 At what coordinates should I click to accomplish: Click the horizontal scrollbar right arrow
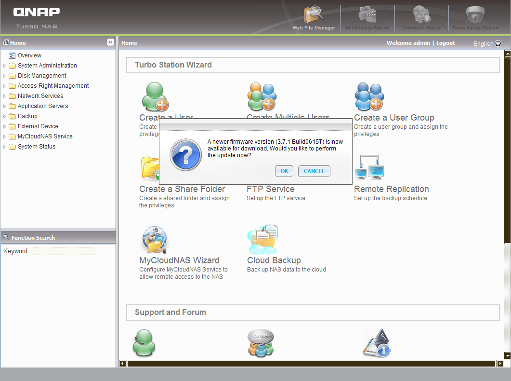pyautogui.click(x=500, y=363)
